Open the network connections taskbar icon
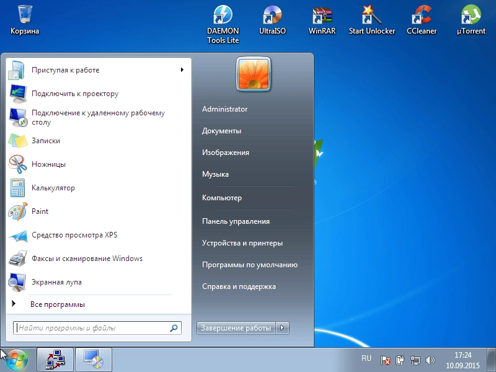The height and width of the screenshot is (372, 496). point(55,360)
